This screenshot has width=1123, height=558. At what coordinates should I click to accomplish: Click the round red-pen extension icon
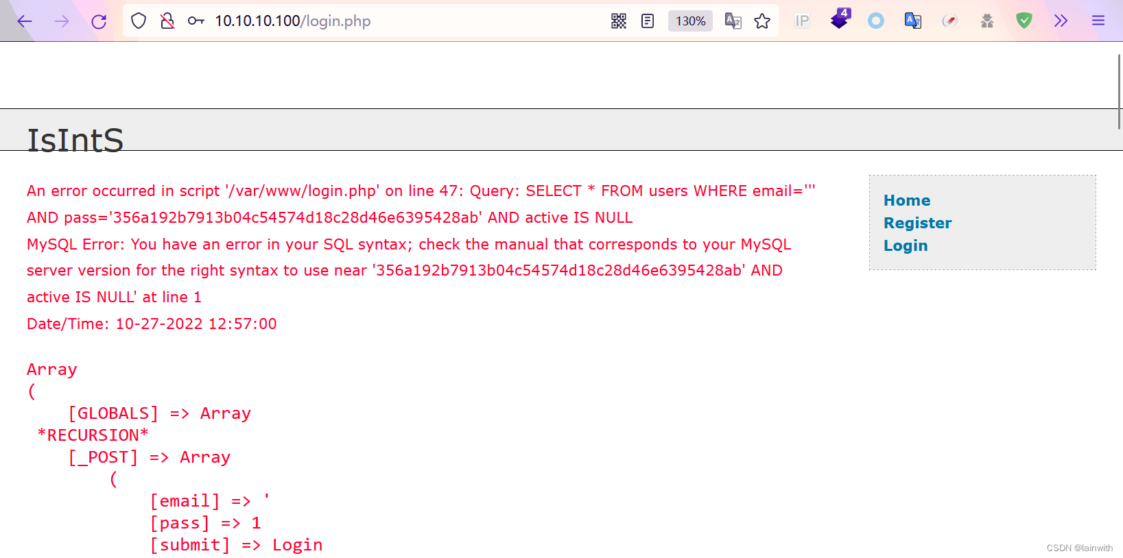coord(949,21)
